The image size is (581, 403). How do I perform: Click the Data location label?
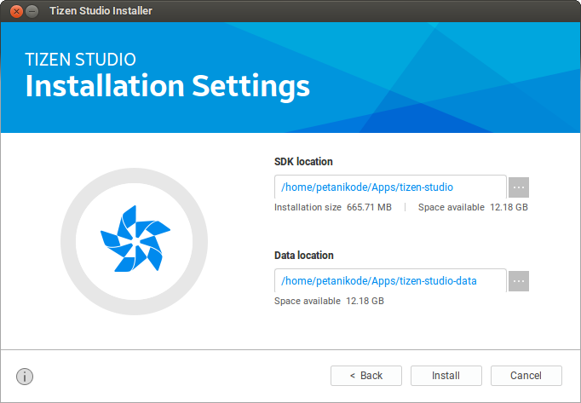coord(304,256)
